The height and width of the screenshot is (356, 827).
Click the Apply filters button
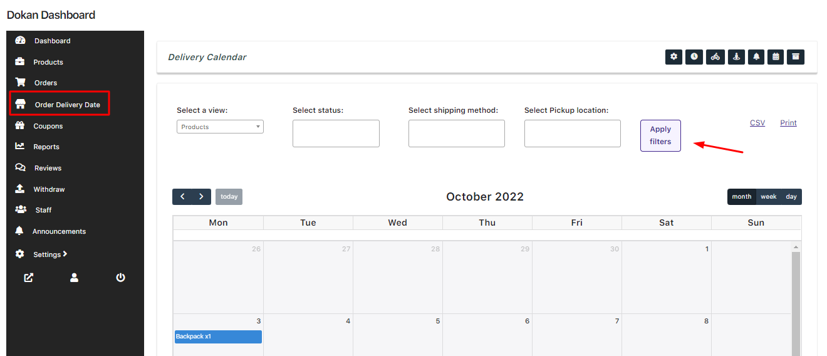click(660, 135)
